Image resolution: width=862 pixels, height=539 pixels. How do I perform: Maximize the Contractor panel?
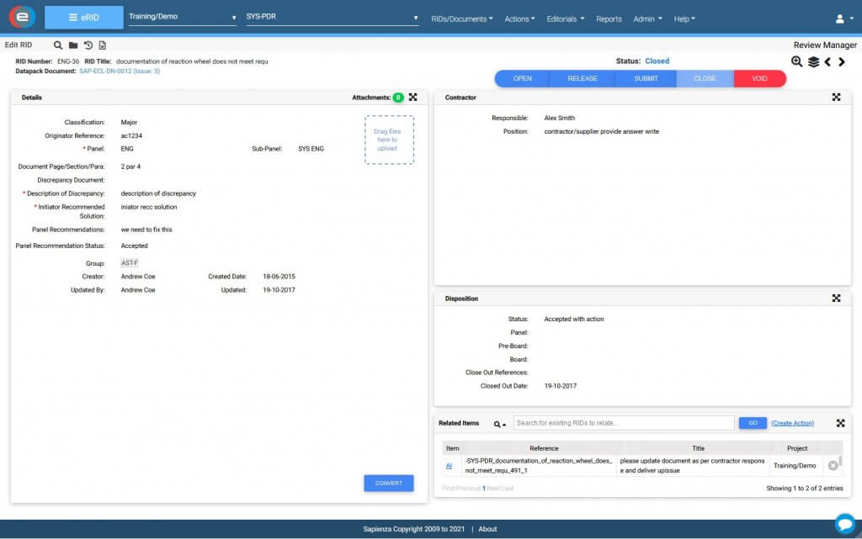[x=836, y=98]
